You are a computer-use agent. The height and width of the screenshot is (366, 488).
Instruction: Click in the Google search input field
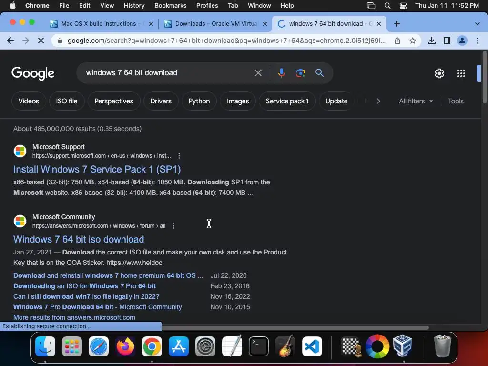168,73
